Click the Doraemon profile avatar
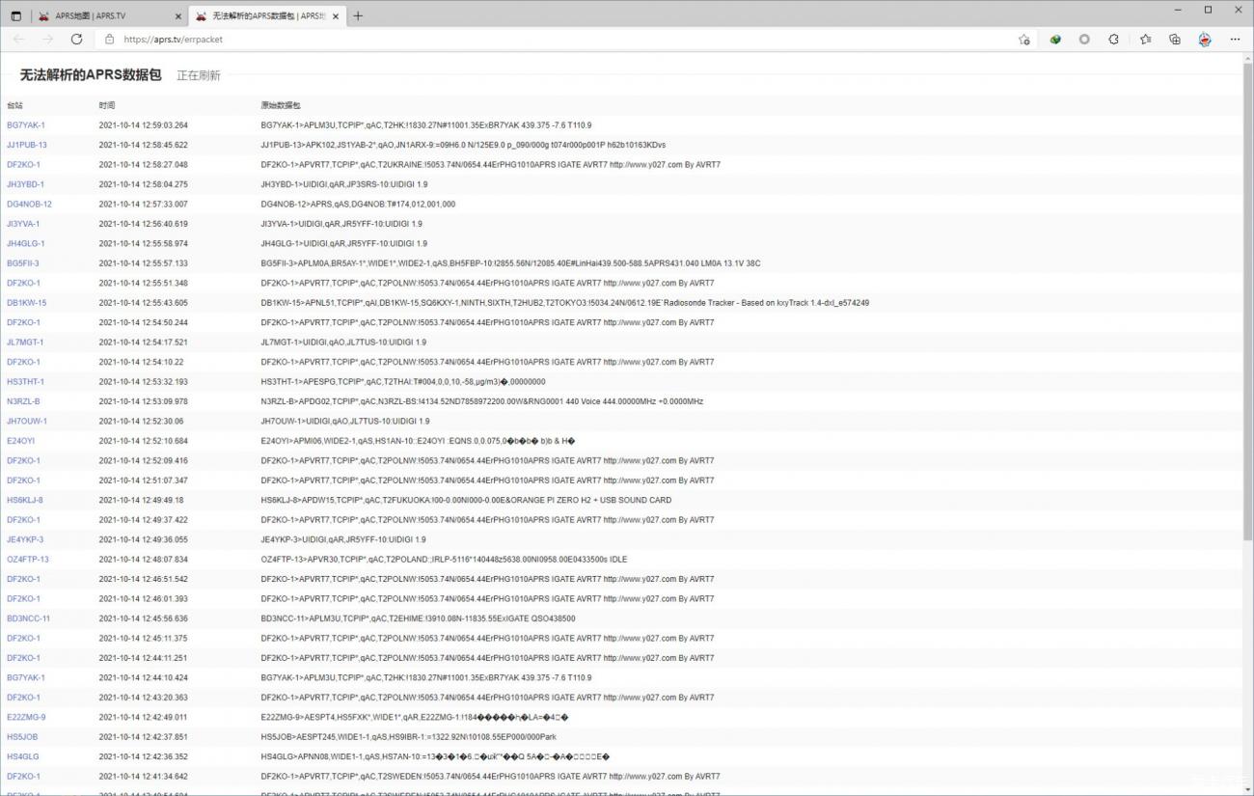1254x796 pixels. (x=1205, y=40)
